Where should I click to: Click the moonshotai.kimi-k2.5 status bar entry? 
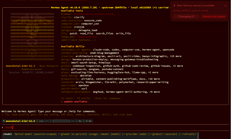20,121
